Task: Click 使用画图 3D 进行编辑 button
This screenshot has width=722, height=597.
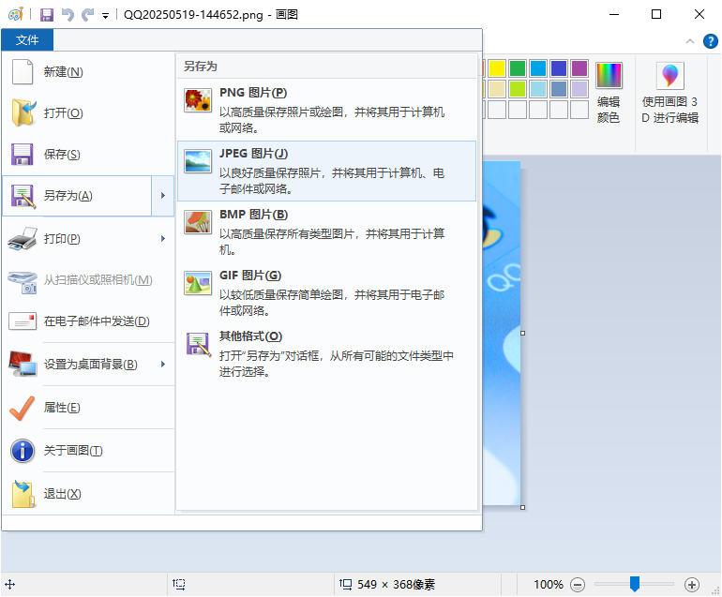Action: tap(670, 94)
